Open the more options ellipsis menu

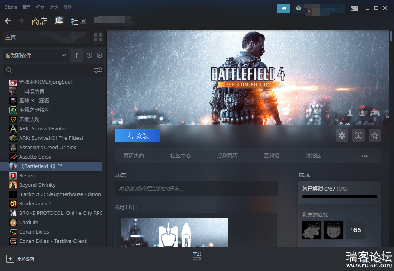(364, 156)
